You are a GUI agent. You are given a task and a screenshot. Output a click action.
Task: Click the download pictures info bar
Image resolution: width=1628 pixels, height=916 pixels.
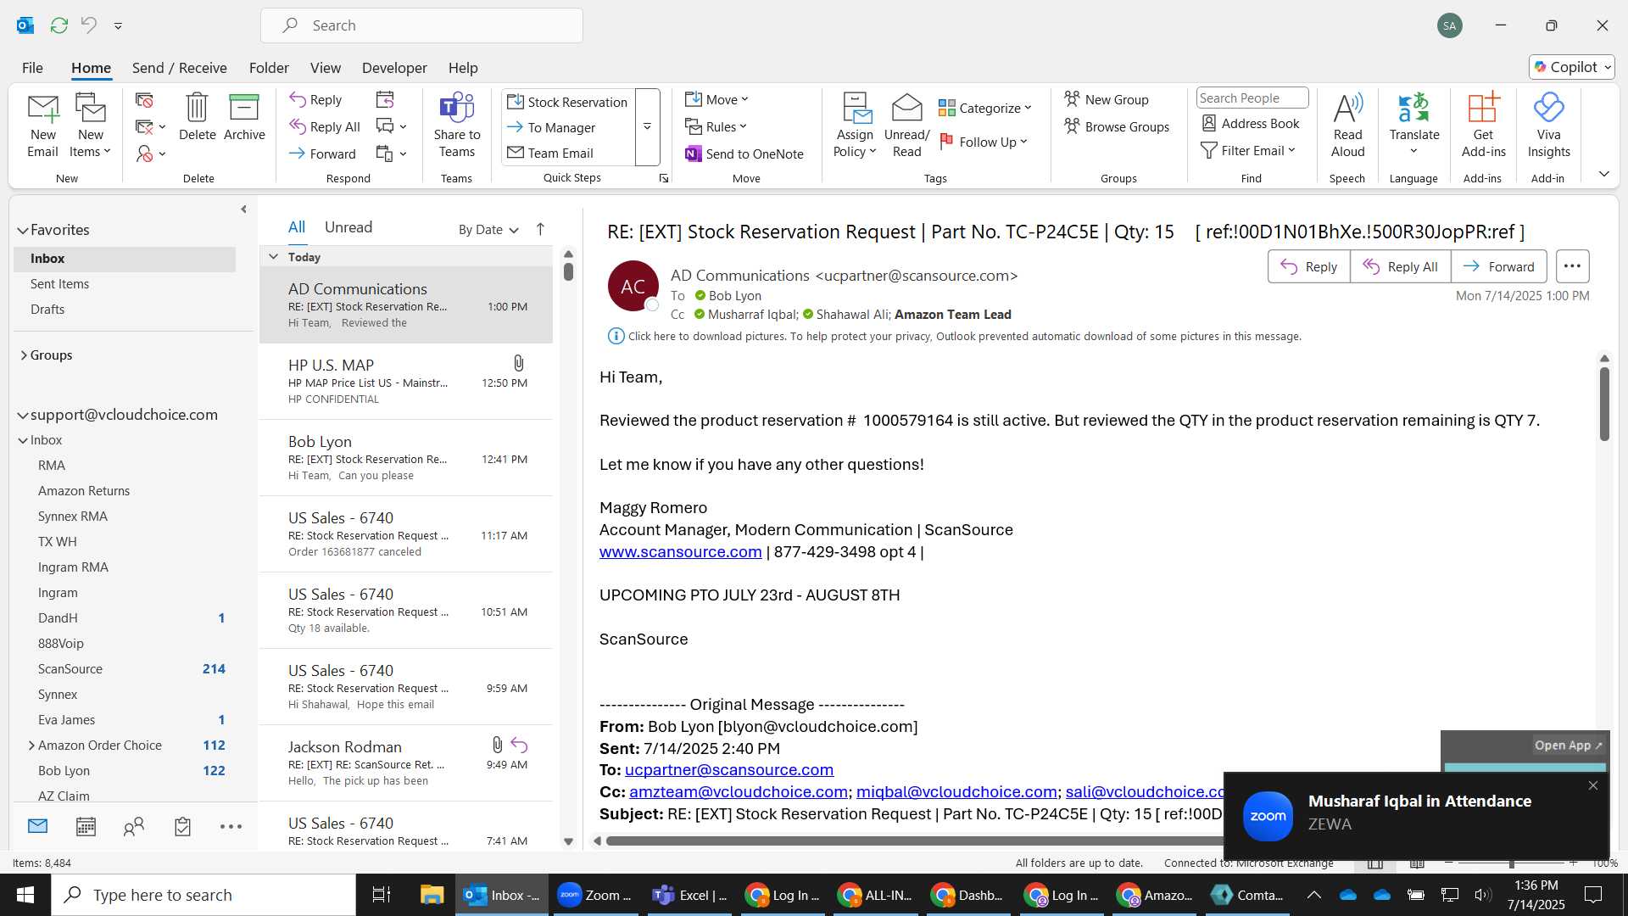(x=955, y=336)
